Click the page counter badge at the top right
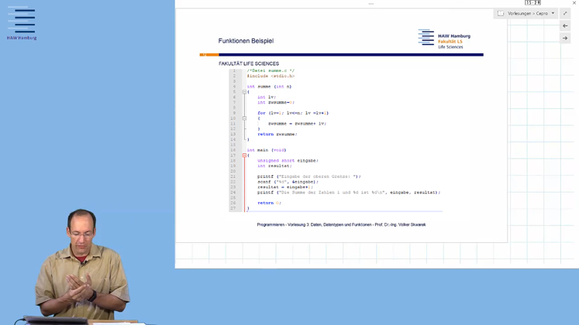The height and width of the screenshot is (325, 579). coord(532,3)
